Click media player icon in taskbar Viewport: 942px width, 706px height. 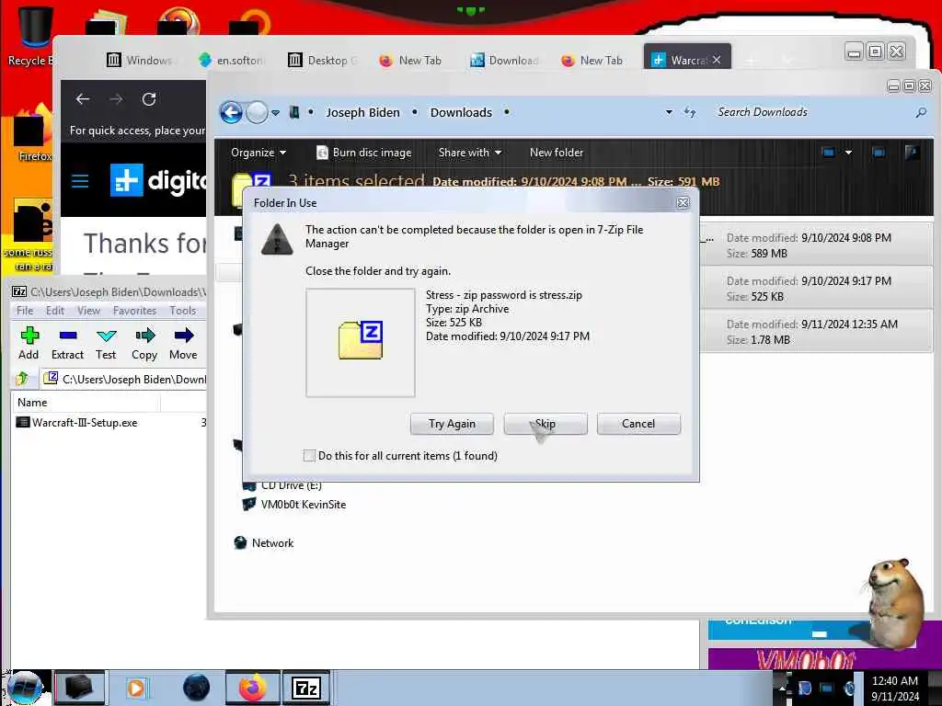tap(136, 688)
